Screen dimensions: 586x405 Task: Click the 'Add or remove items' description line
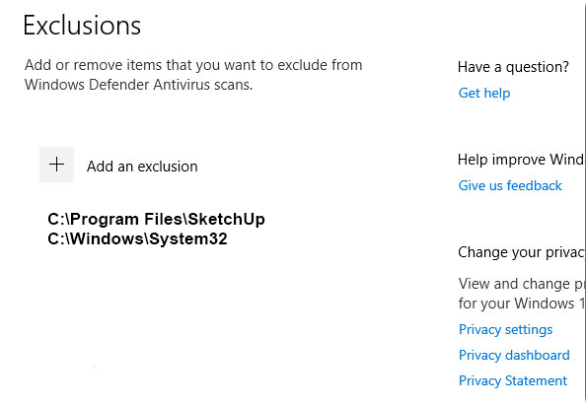click(193, 65)
